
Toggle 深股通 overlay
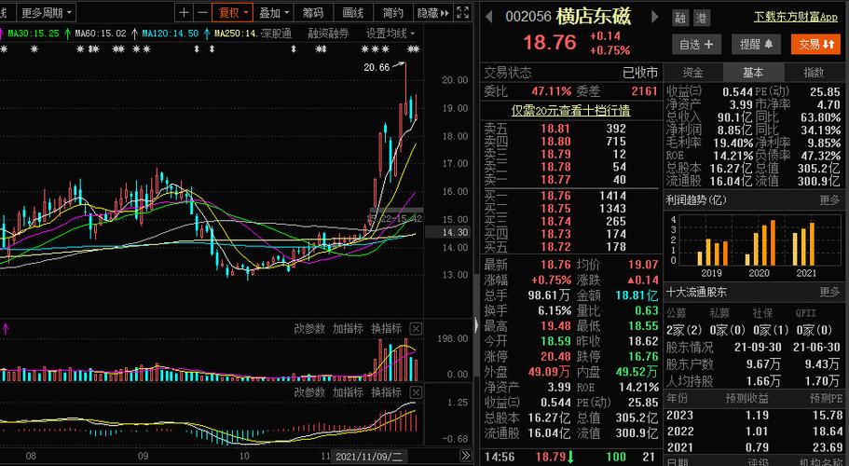point(276,34)
